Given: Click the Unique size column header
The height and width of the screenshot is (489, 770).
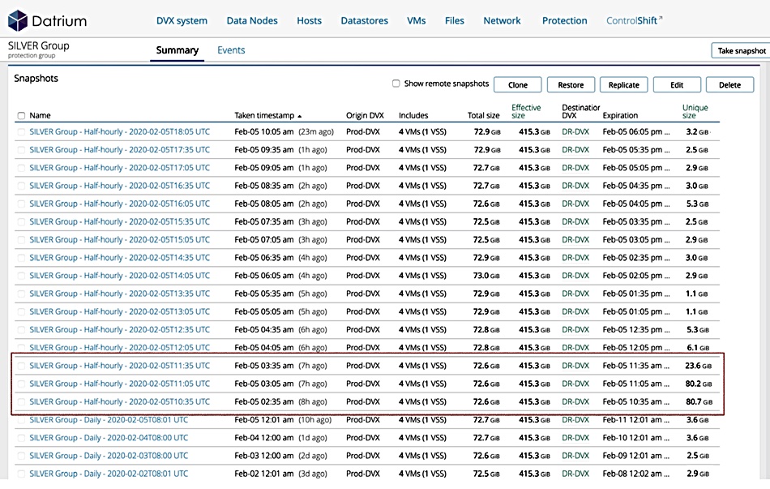Looking at the screenshot, I should (x=695, y=111).
